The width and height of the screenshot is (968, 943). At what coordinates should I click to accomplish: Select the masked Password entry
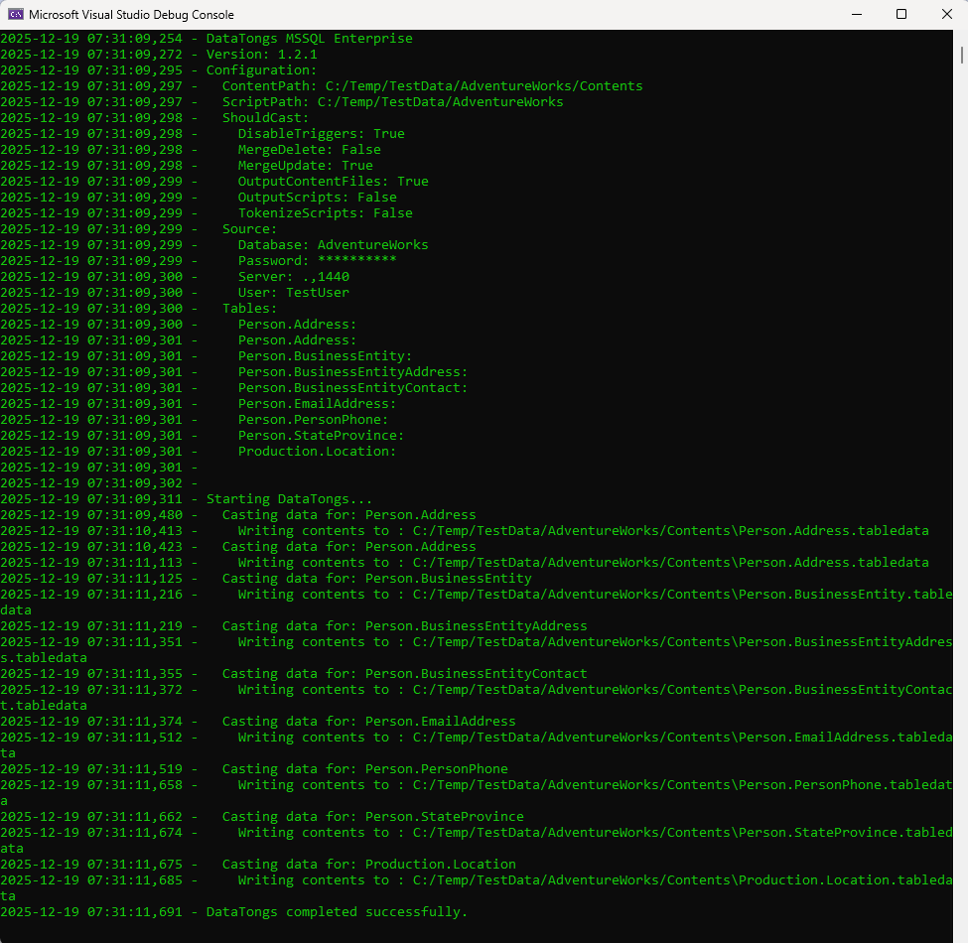click(x=318, y=260)
